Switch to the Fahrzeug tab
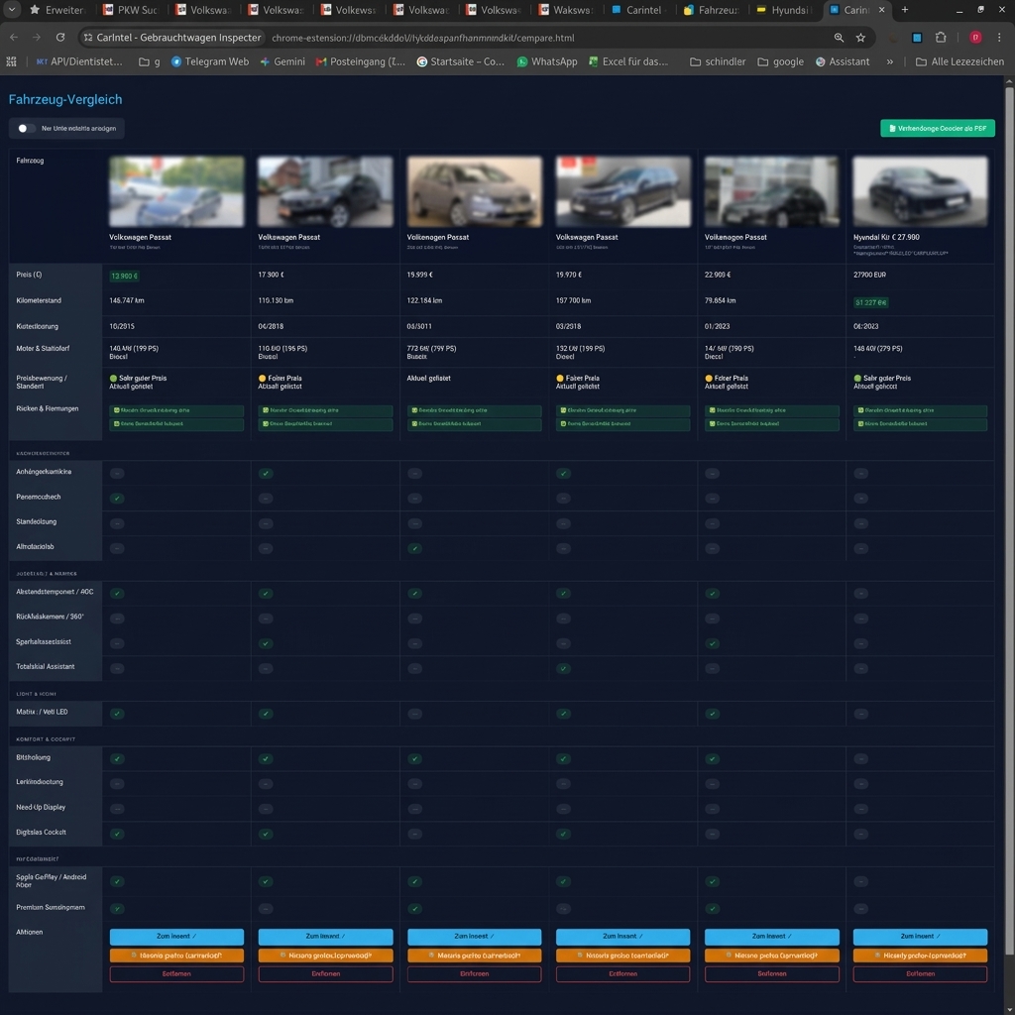This screenshot has width=1015, height=1015. click(712, 10)
